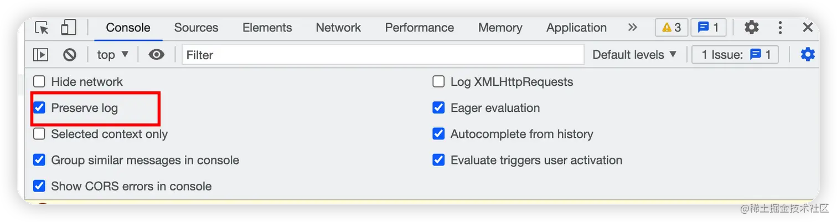The height and width of the screenshot is (222, 837).
Task: Clear the console with the clear icon
Action: 69,55
